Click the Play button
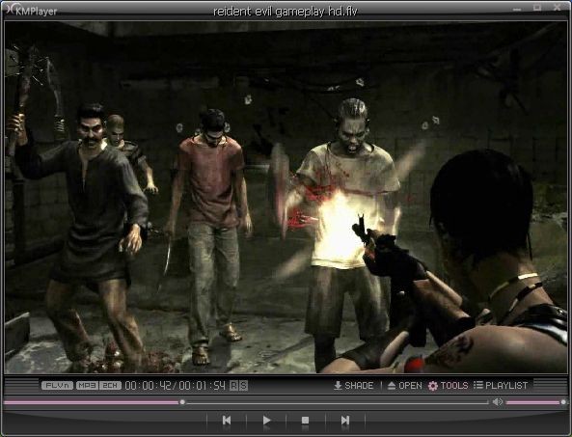 [x=266, y=421]
